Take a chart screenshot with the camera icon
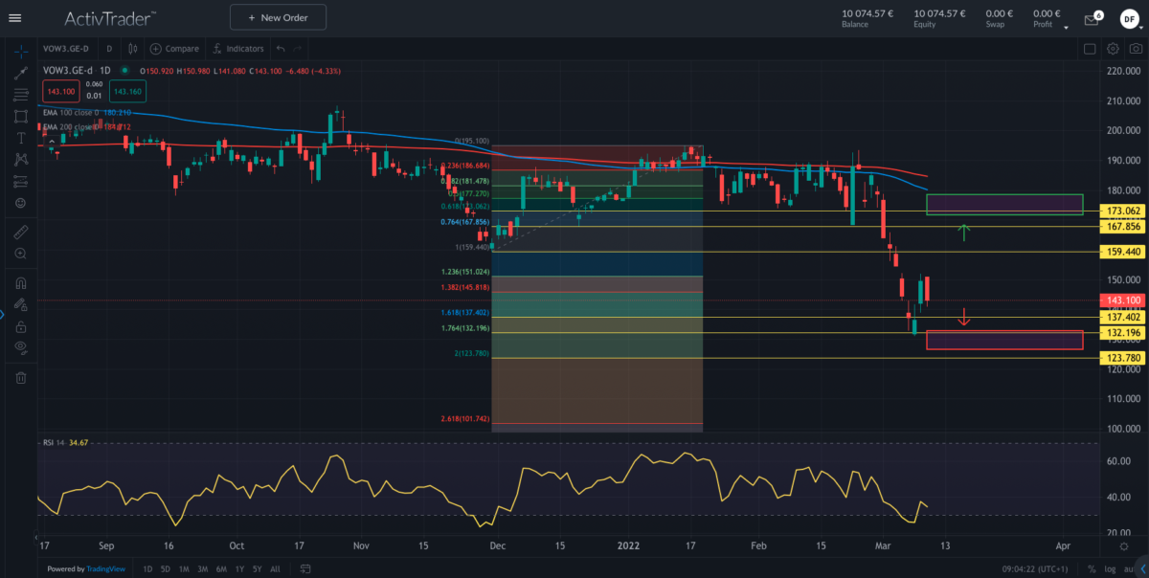1149x578 pixels. tap(1136, 48)
